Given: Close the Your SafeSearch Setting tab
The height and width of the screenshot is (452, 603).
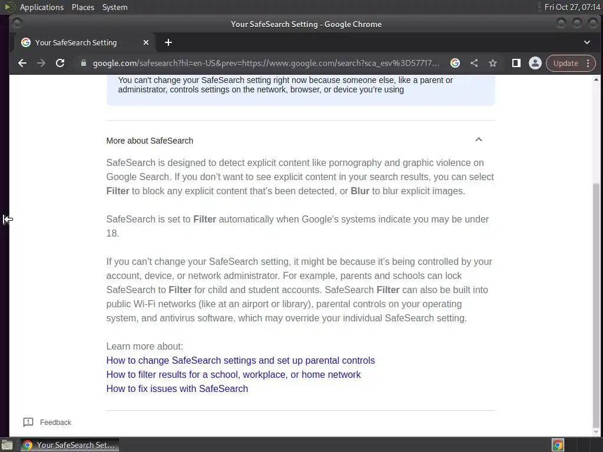Looking at the screenshot, I should click(x=146, y=42).
